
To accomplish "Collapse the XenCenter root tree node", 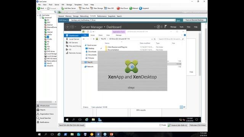I will 38,15.
